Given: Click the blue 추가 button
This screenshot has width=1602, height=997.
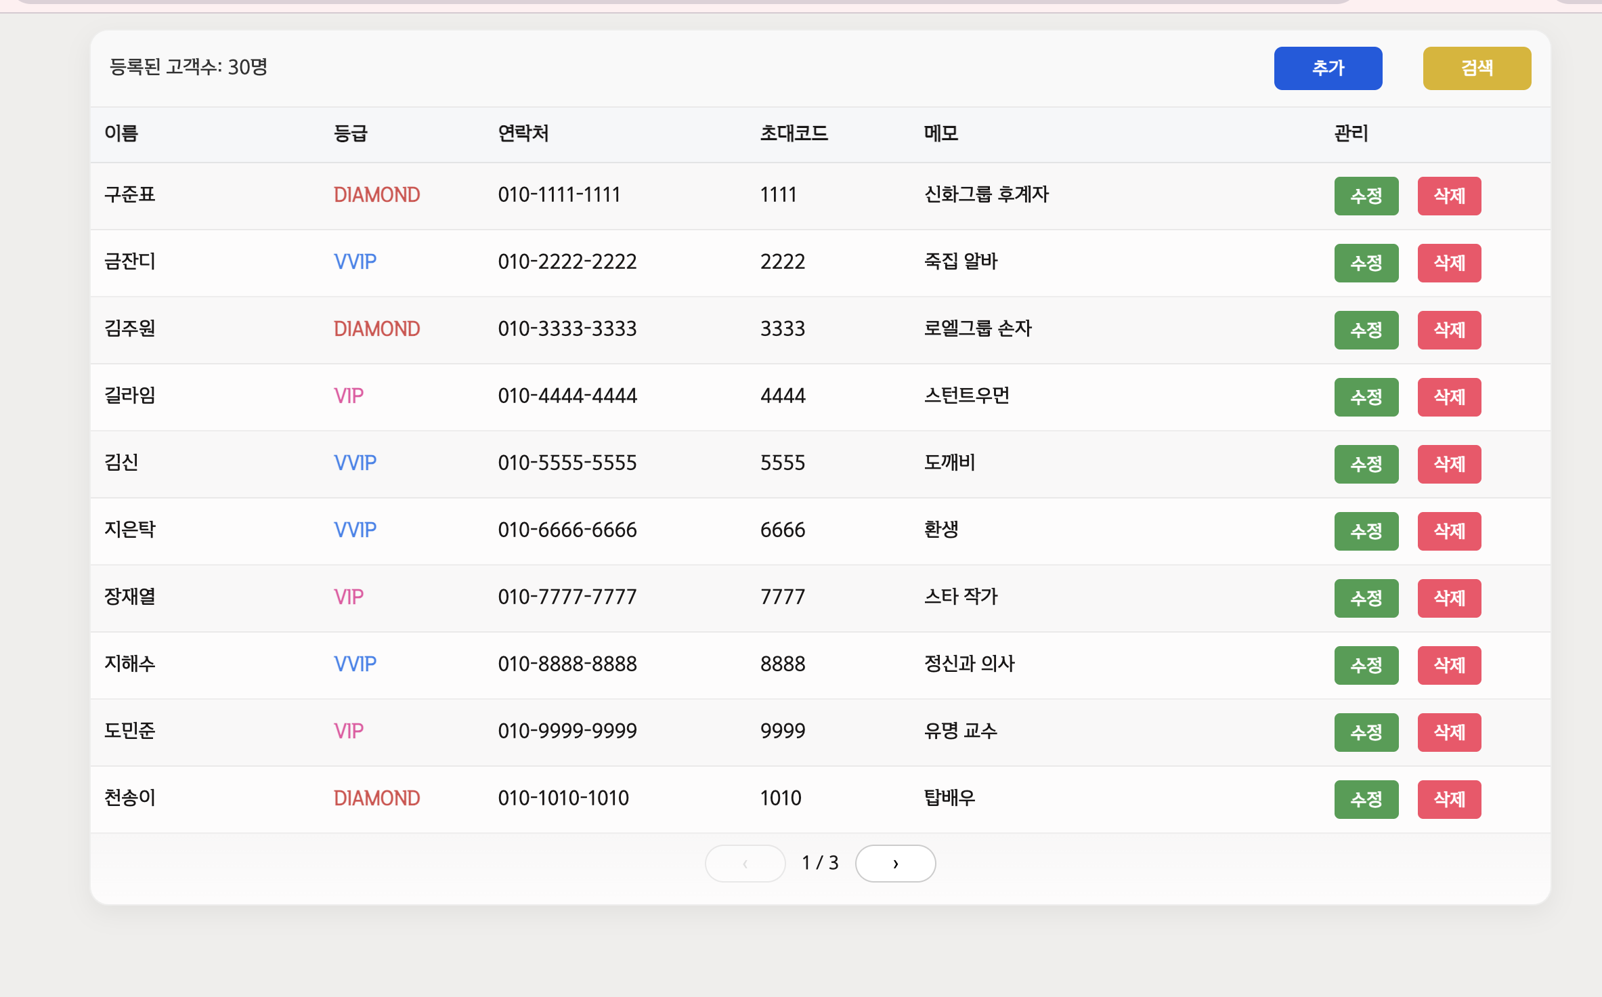Looking at the screenshot, I should pos(1327,68).
